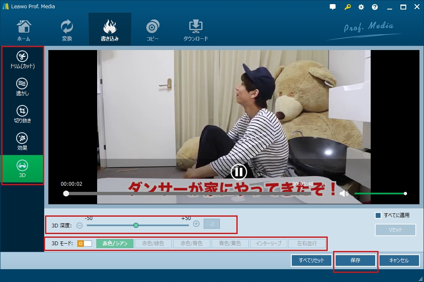
Task: Click the 3D depth value field
Action: (212, 224)
